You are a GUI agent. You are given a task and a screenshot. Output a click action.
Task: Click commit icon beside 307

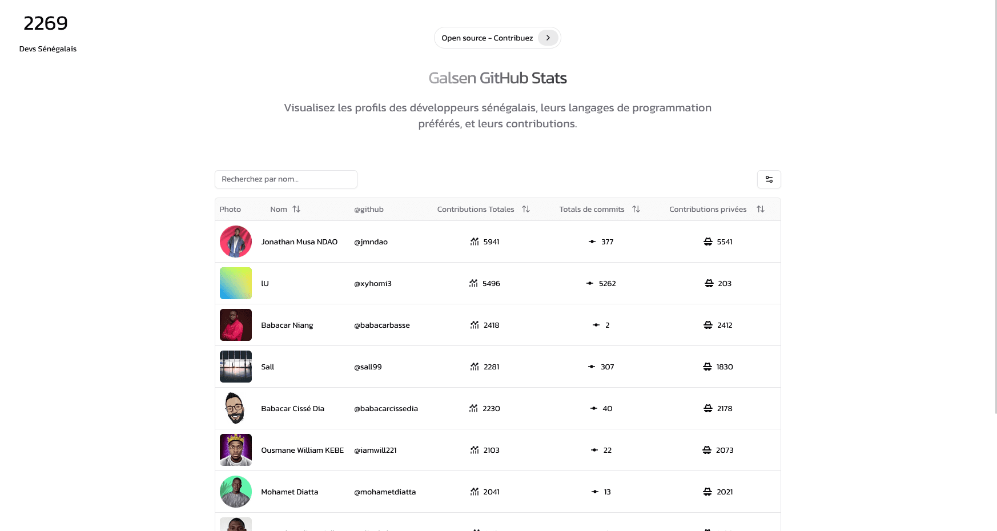pos(592,367)
